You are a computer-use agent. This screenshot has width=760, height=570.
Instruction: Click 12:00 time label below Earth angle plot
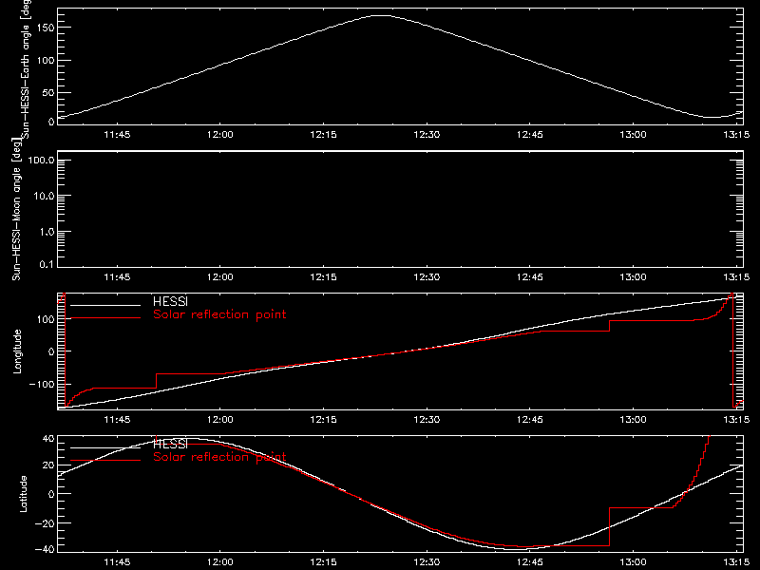(220, 135)
